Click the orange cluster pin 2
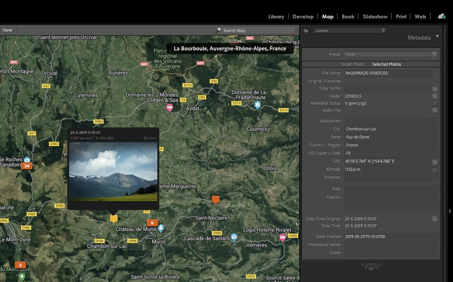Screen dimensions: 453x282 coord(20,265)
